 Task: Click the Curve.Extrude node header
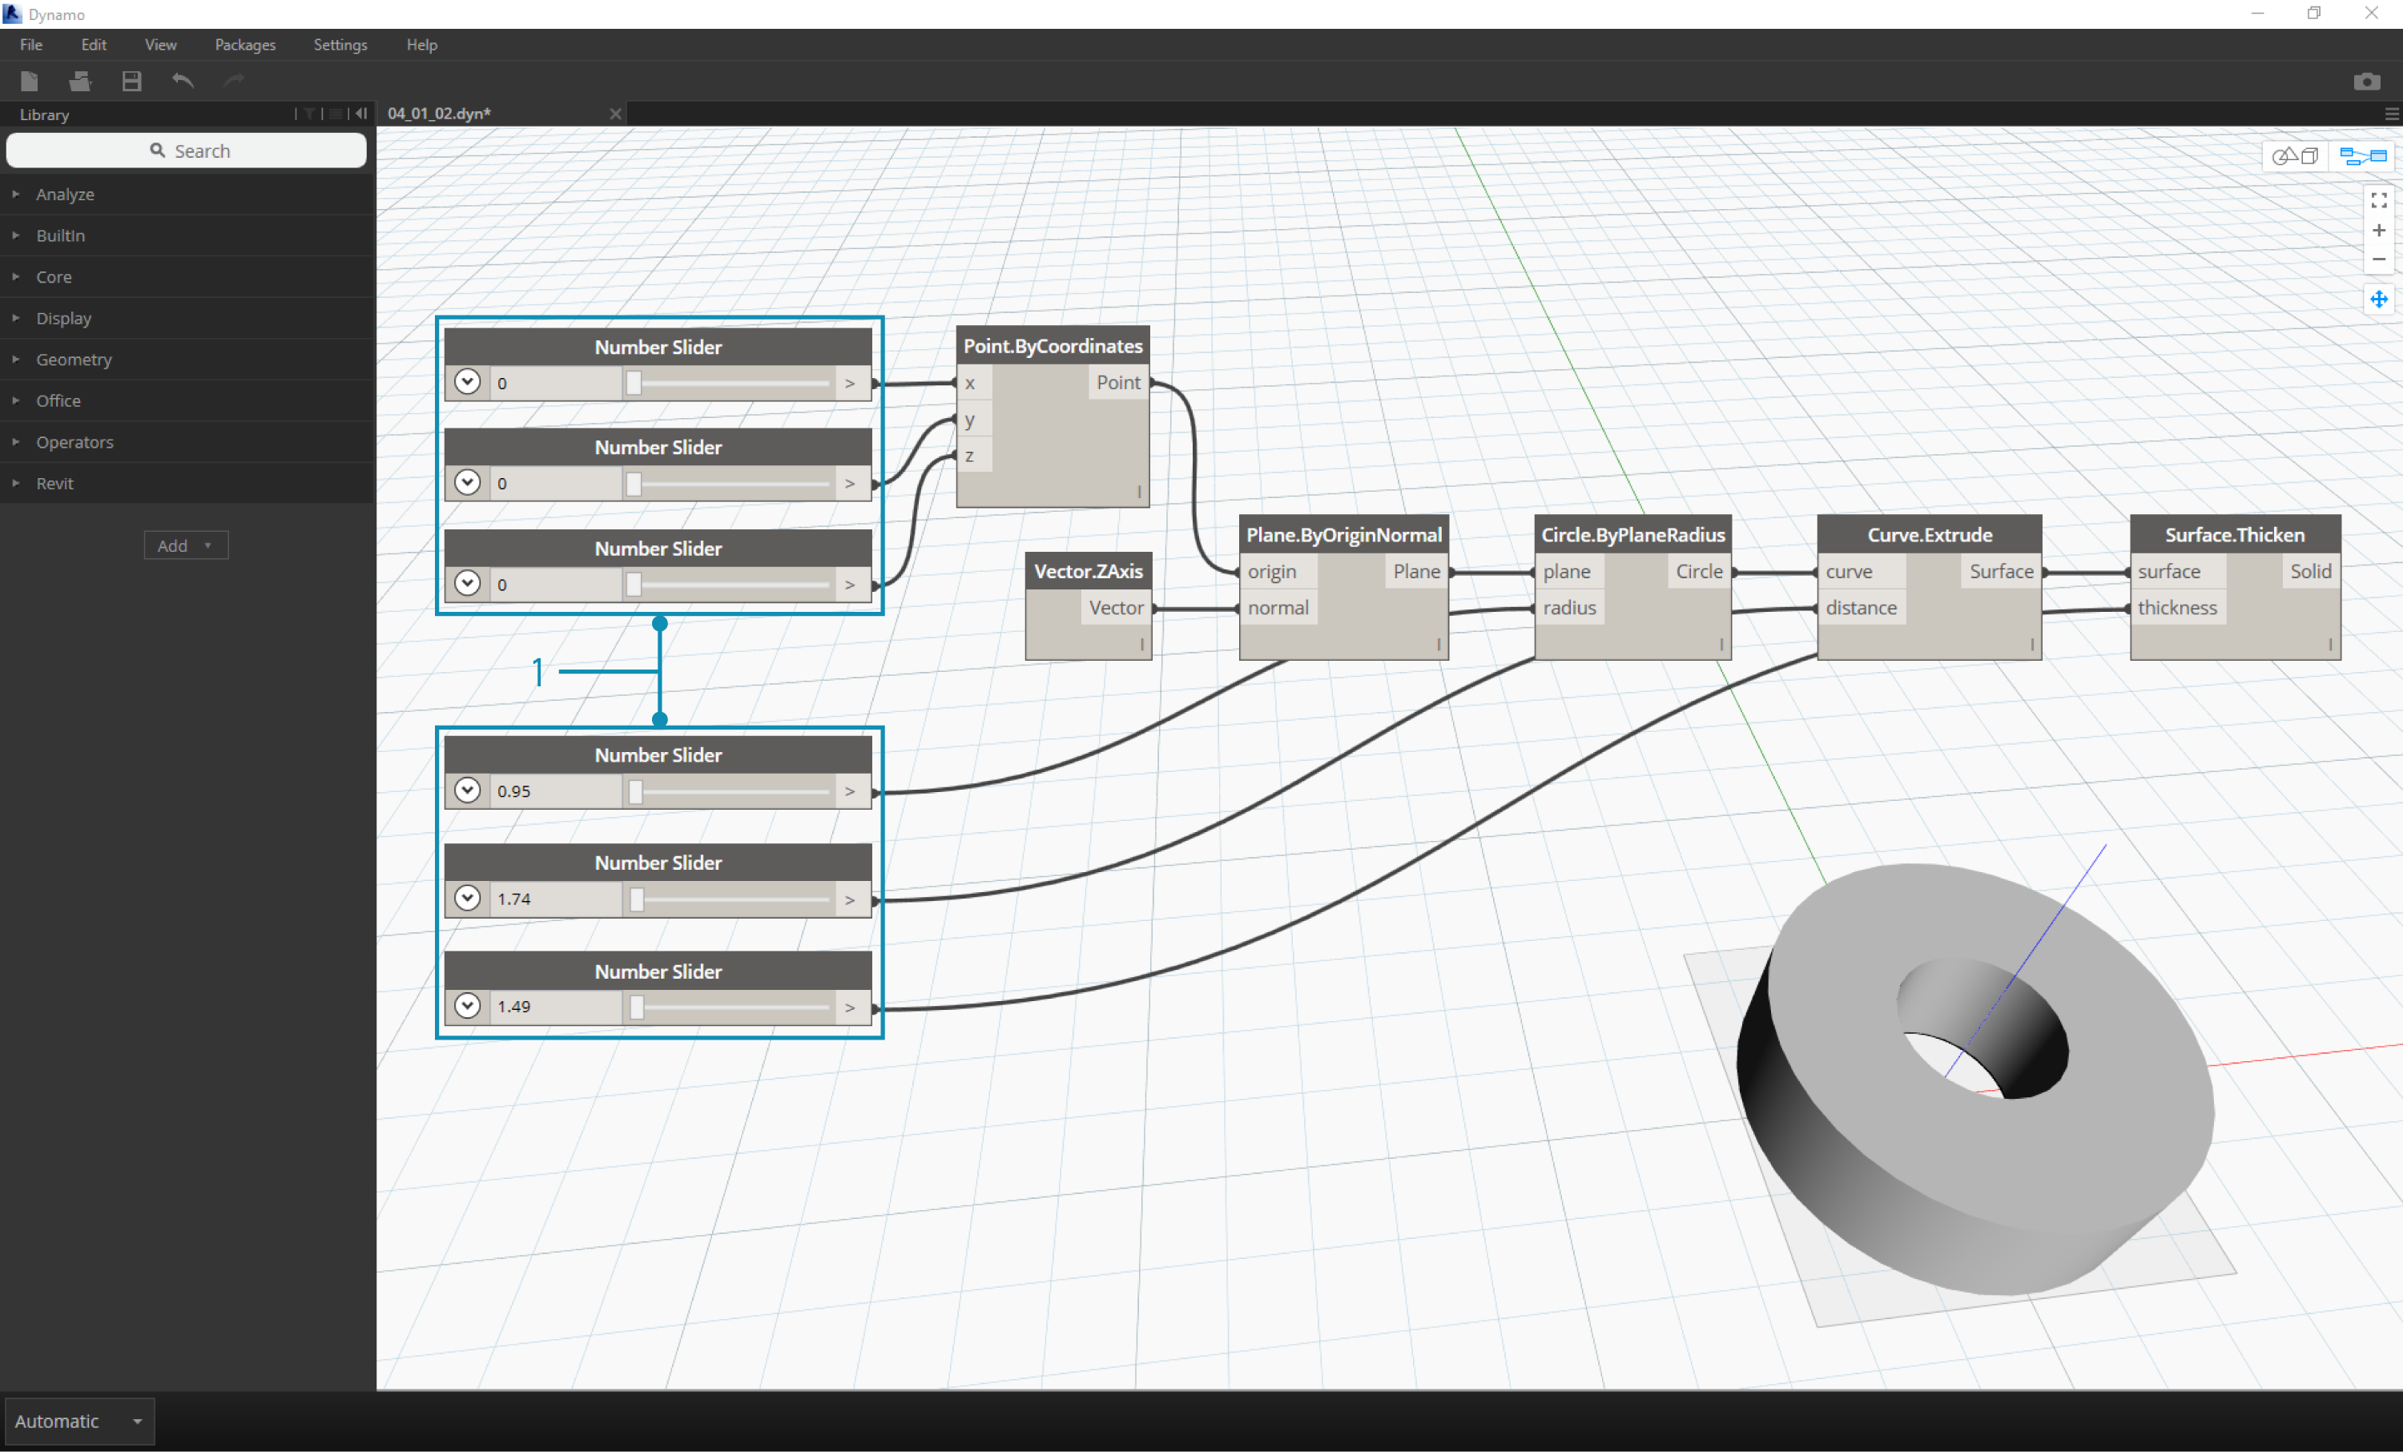(1929, 534)
